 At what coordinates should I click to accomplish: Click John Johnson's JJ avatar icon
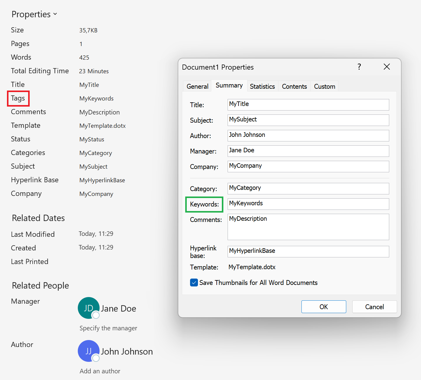tap(88, 351)
